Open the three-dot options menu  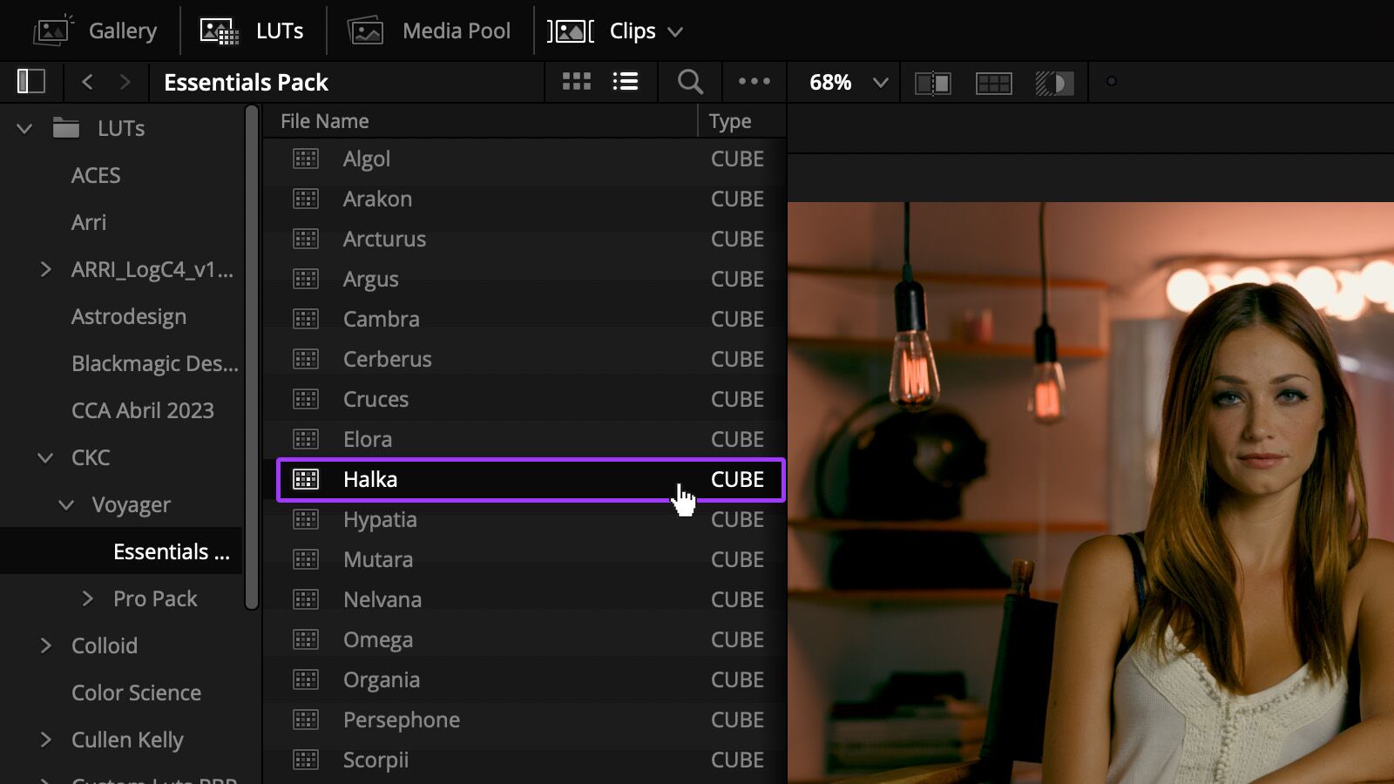click(754, 82)
